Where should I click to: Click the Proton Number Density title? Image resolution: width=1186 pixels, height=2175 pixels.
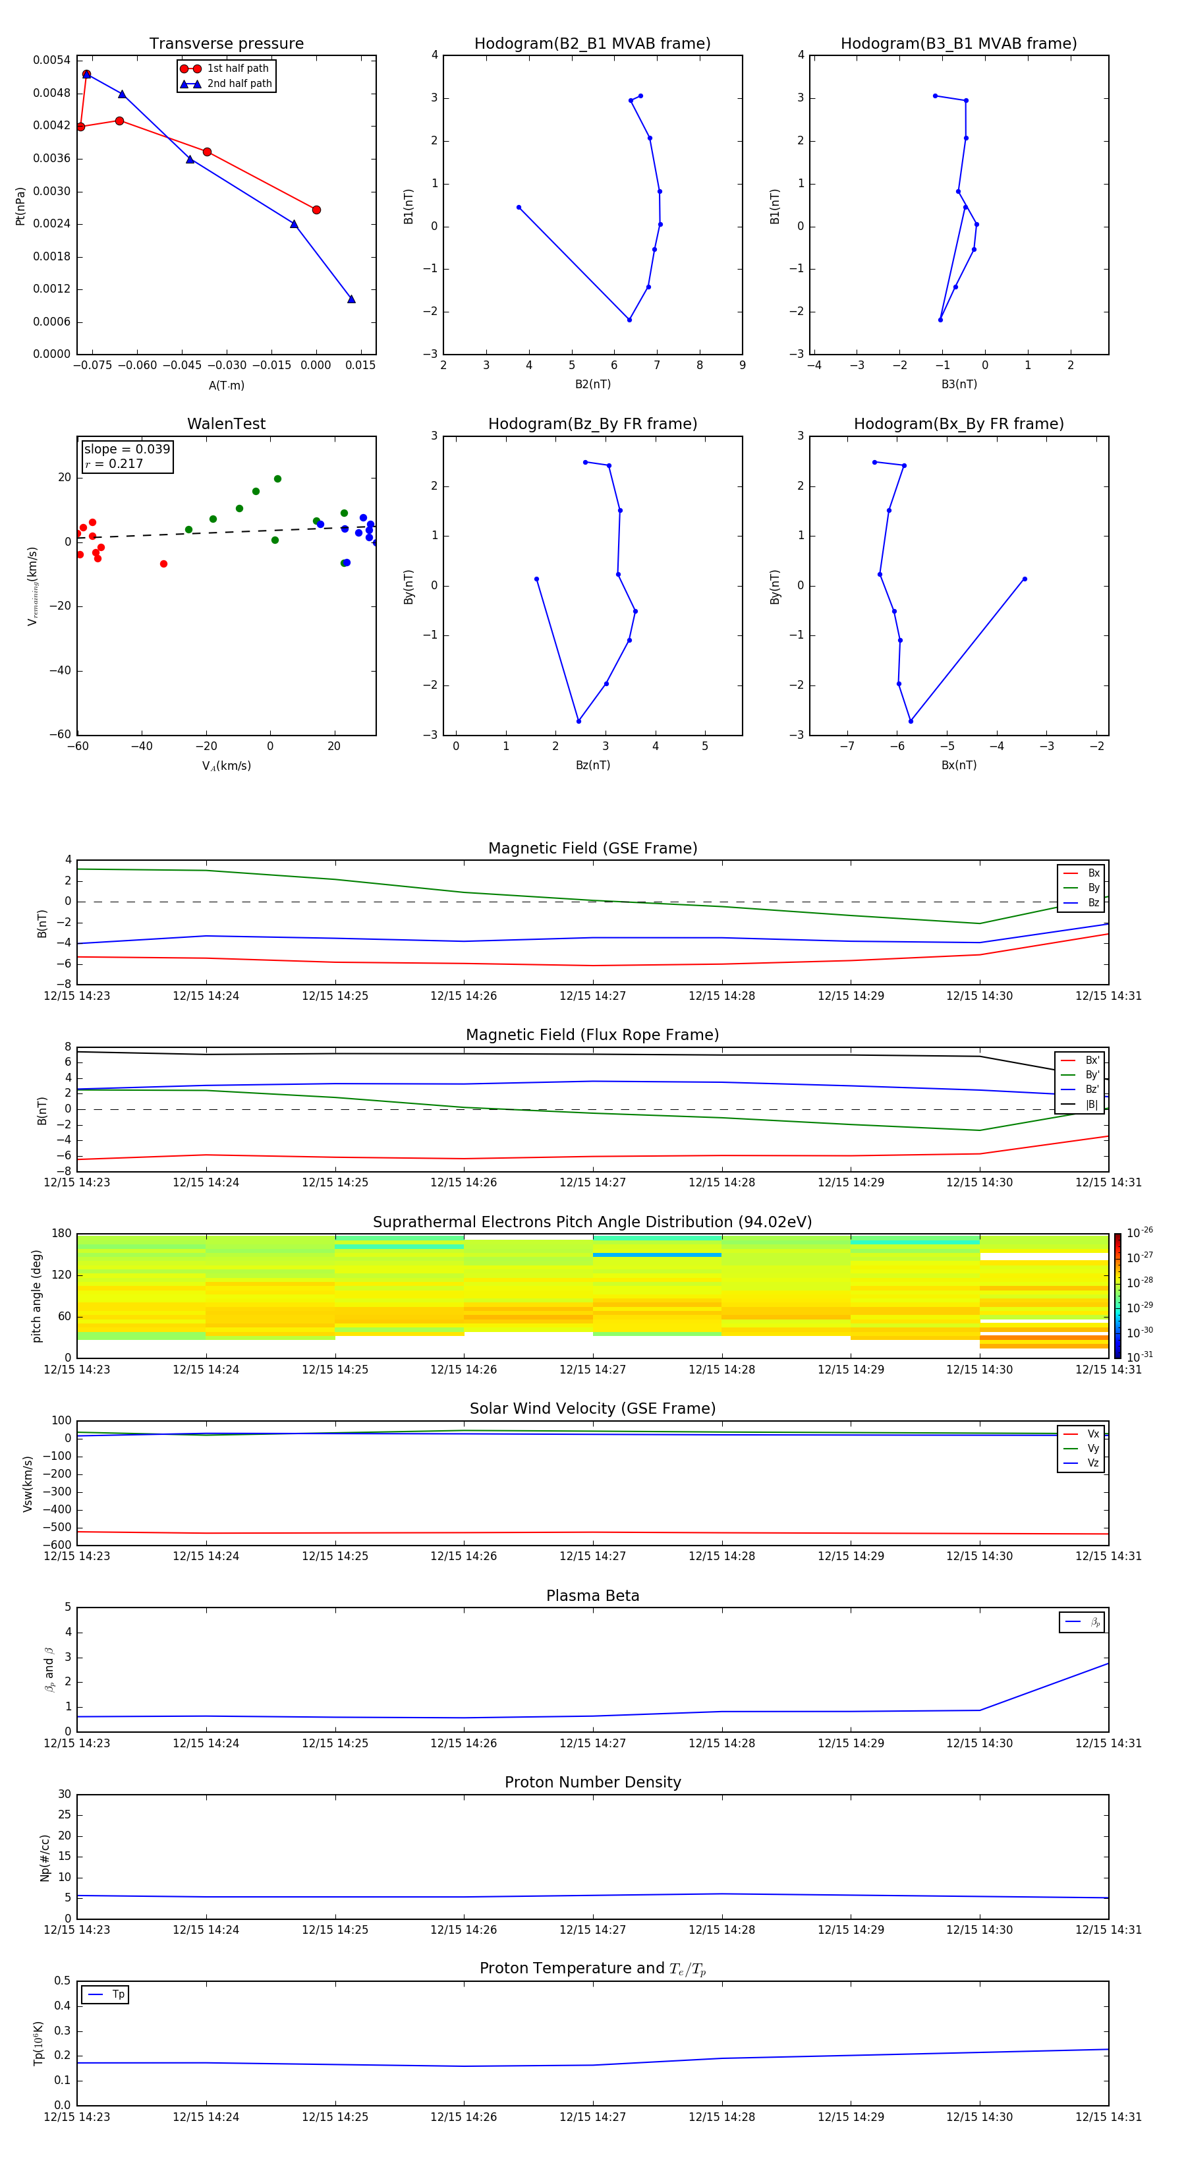coord(592,1782)
